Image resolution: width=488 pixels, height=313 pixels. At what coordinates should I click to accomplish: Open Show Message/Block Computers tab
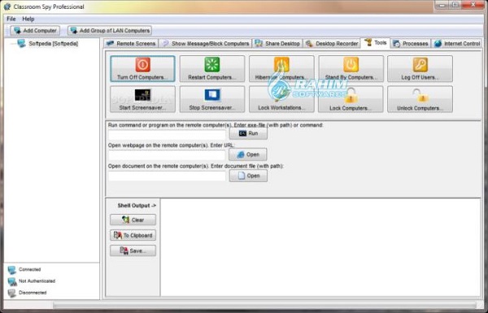coord(206,44)
